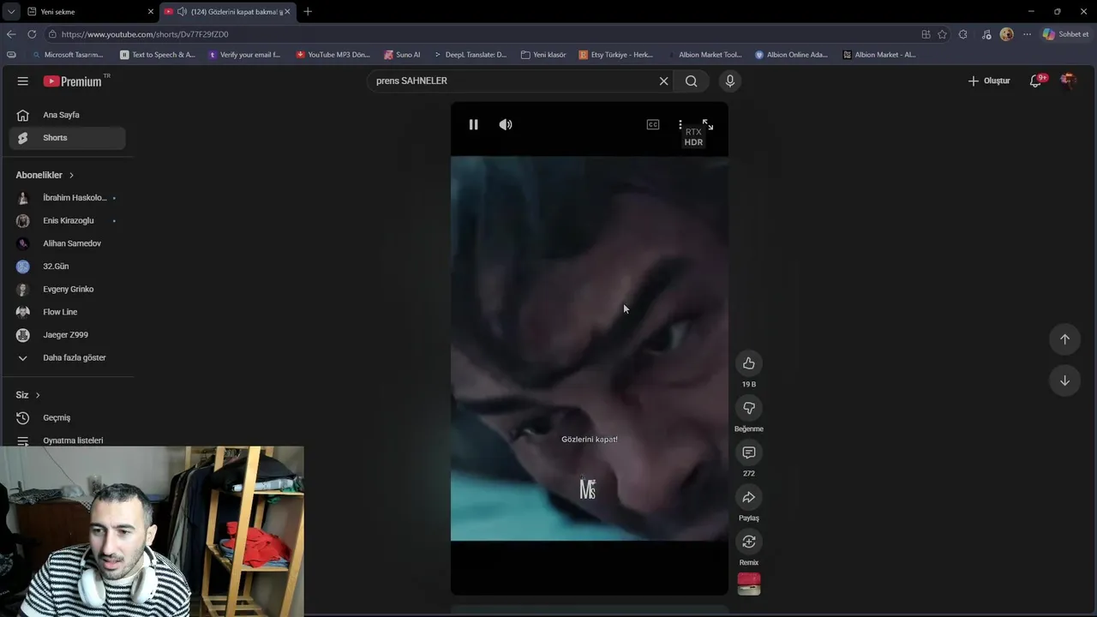Bookmark this page with star icon
Screen dimensions: 1097x617
(943, 34)
